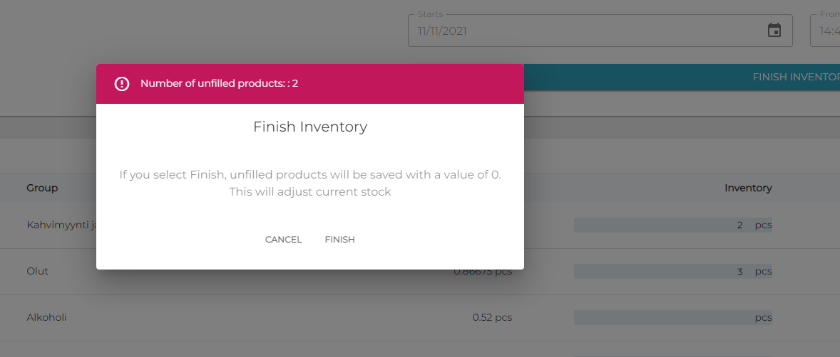Click the 'Number of unfilled products' alert text
This screenshot has width=840, height=357.
point(219,84)
